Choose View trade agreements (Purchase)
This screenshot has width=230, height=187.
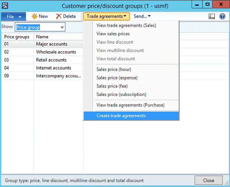coord(131,105)
